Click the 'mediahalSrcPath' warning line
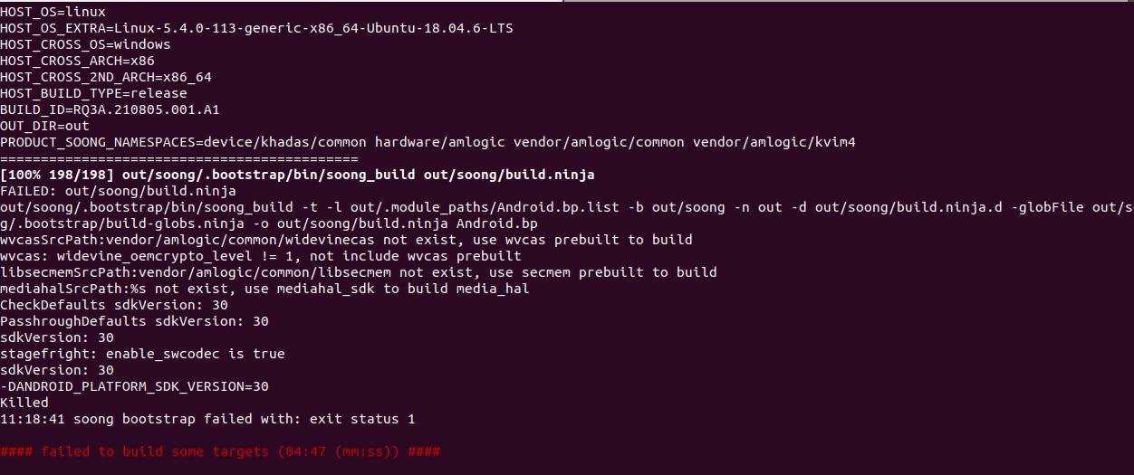 264,289
